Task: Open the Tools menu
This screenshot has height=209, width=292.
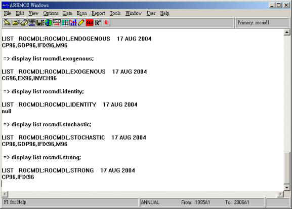Action: pos(115,13)
